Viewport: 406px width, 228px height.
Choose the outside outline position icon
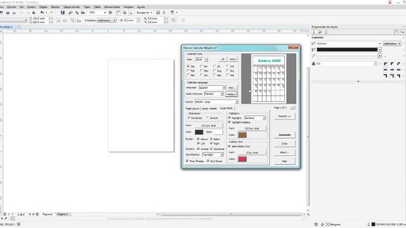[386, 76]
